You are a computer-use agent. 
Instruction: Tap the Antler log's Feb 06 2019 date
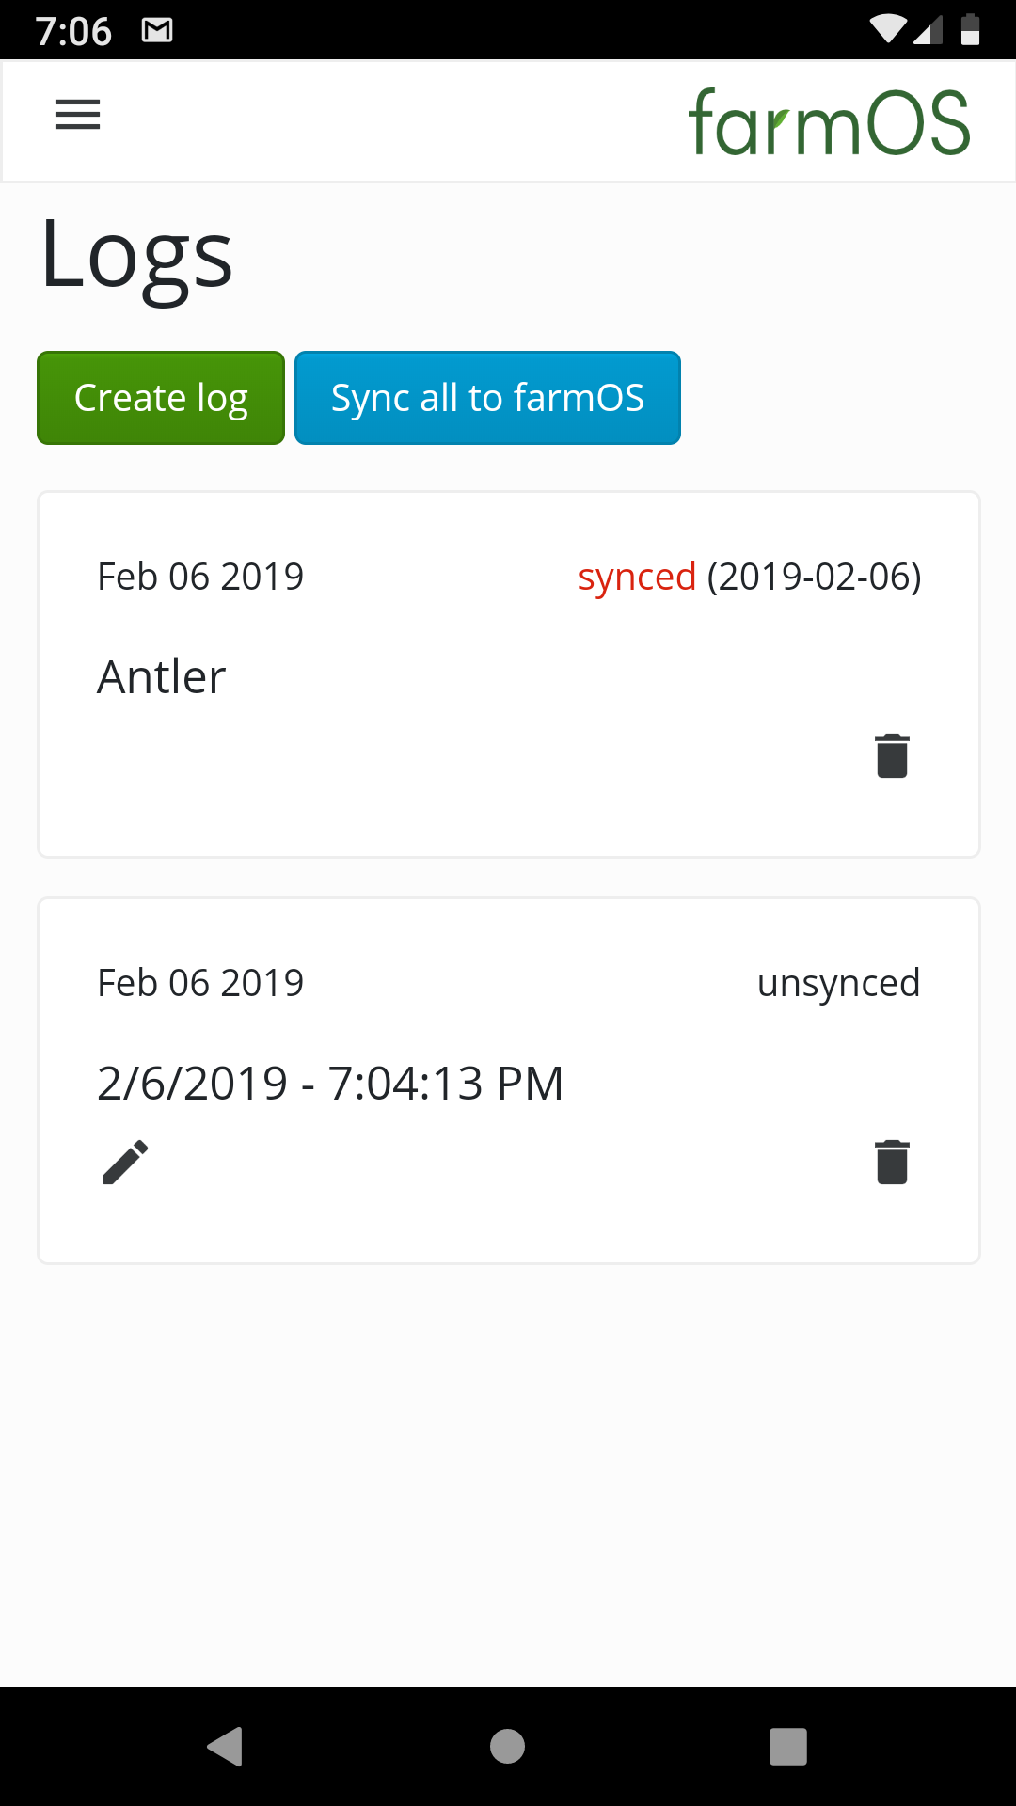point(200,577)
